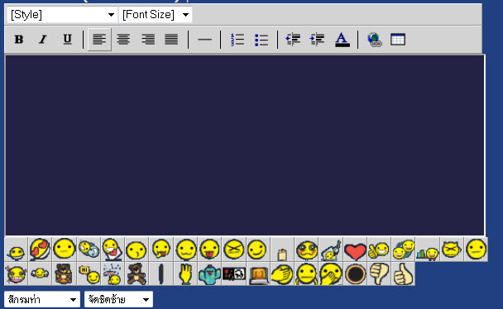Center-align the text
Viewport: 503px width, 309px height.
point(123,40)
